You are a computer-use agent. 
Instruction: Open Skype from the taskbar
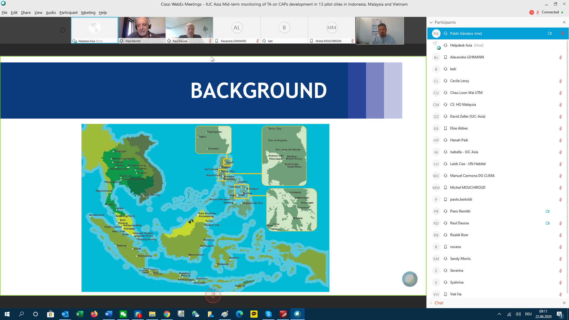pos(268,314)
